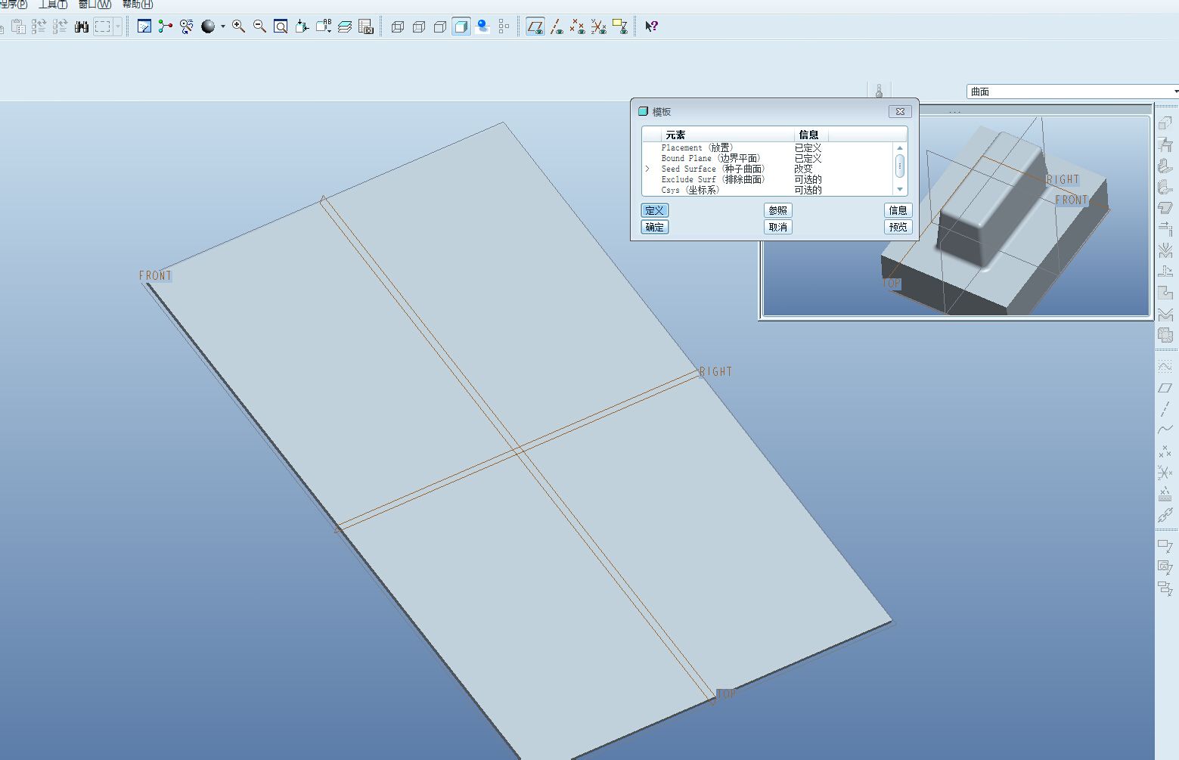The image size is (1179, 760).
Task: Toggle the shaded display mode button
Action: click(x=461, y=27)
